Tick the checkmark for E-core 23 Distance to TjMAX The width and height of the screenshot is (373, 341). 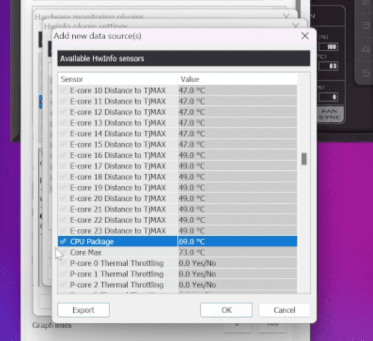click(63, 231)
